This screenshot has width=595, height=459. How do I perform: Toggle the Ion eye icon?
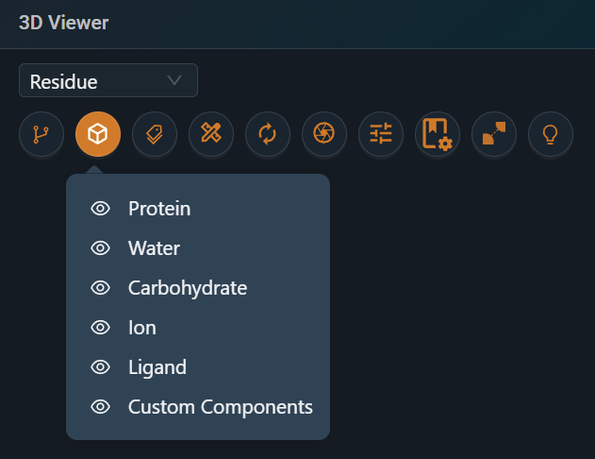(101, 328)
